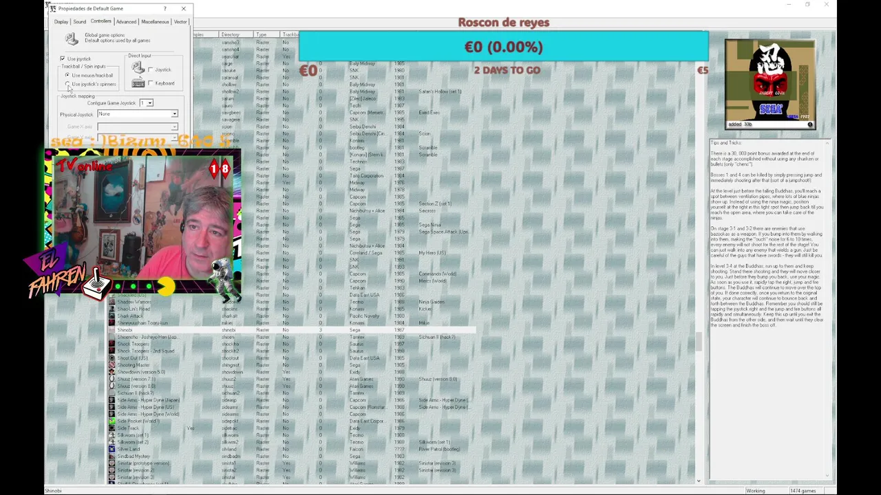The width and height of the screenshot is (881, 495).
Task: Open the Miscellaneous tab
Action: coord(155,22)
